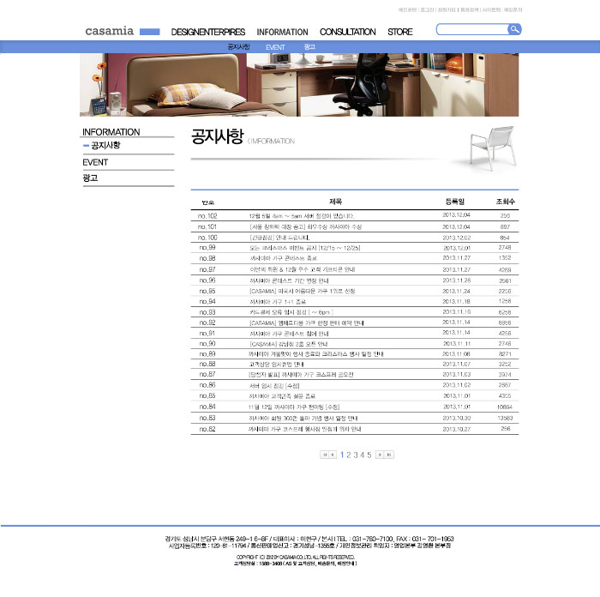
Task: Open the INFORMATION top menu
Action: (x=282, y=33)
